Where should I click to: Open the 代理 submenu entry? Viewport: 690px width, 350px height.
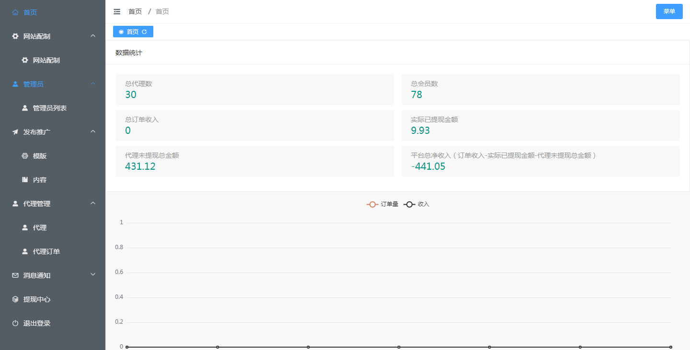(x=53, y=228)
